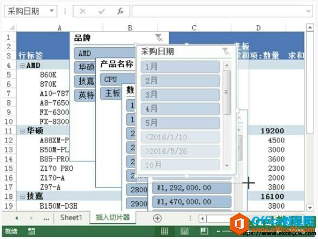Viewport: 318px width, 239px height.
Task: Click the 采购日期 slicer scrollbar thumb
Action: pos(227,93)
